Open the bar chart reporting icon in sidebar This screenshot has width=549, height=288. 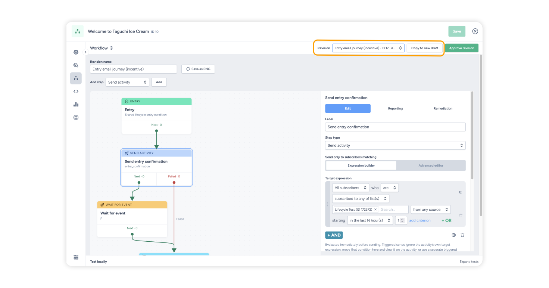[76, 105]
